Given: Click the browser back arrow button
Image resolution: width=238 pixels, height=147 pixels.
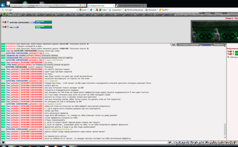Looking at the screenshot, I should (3, 5).
